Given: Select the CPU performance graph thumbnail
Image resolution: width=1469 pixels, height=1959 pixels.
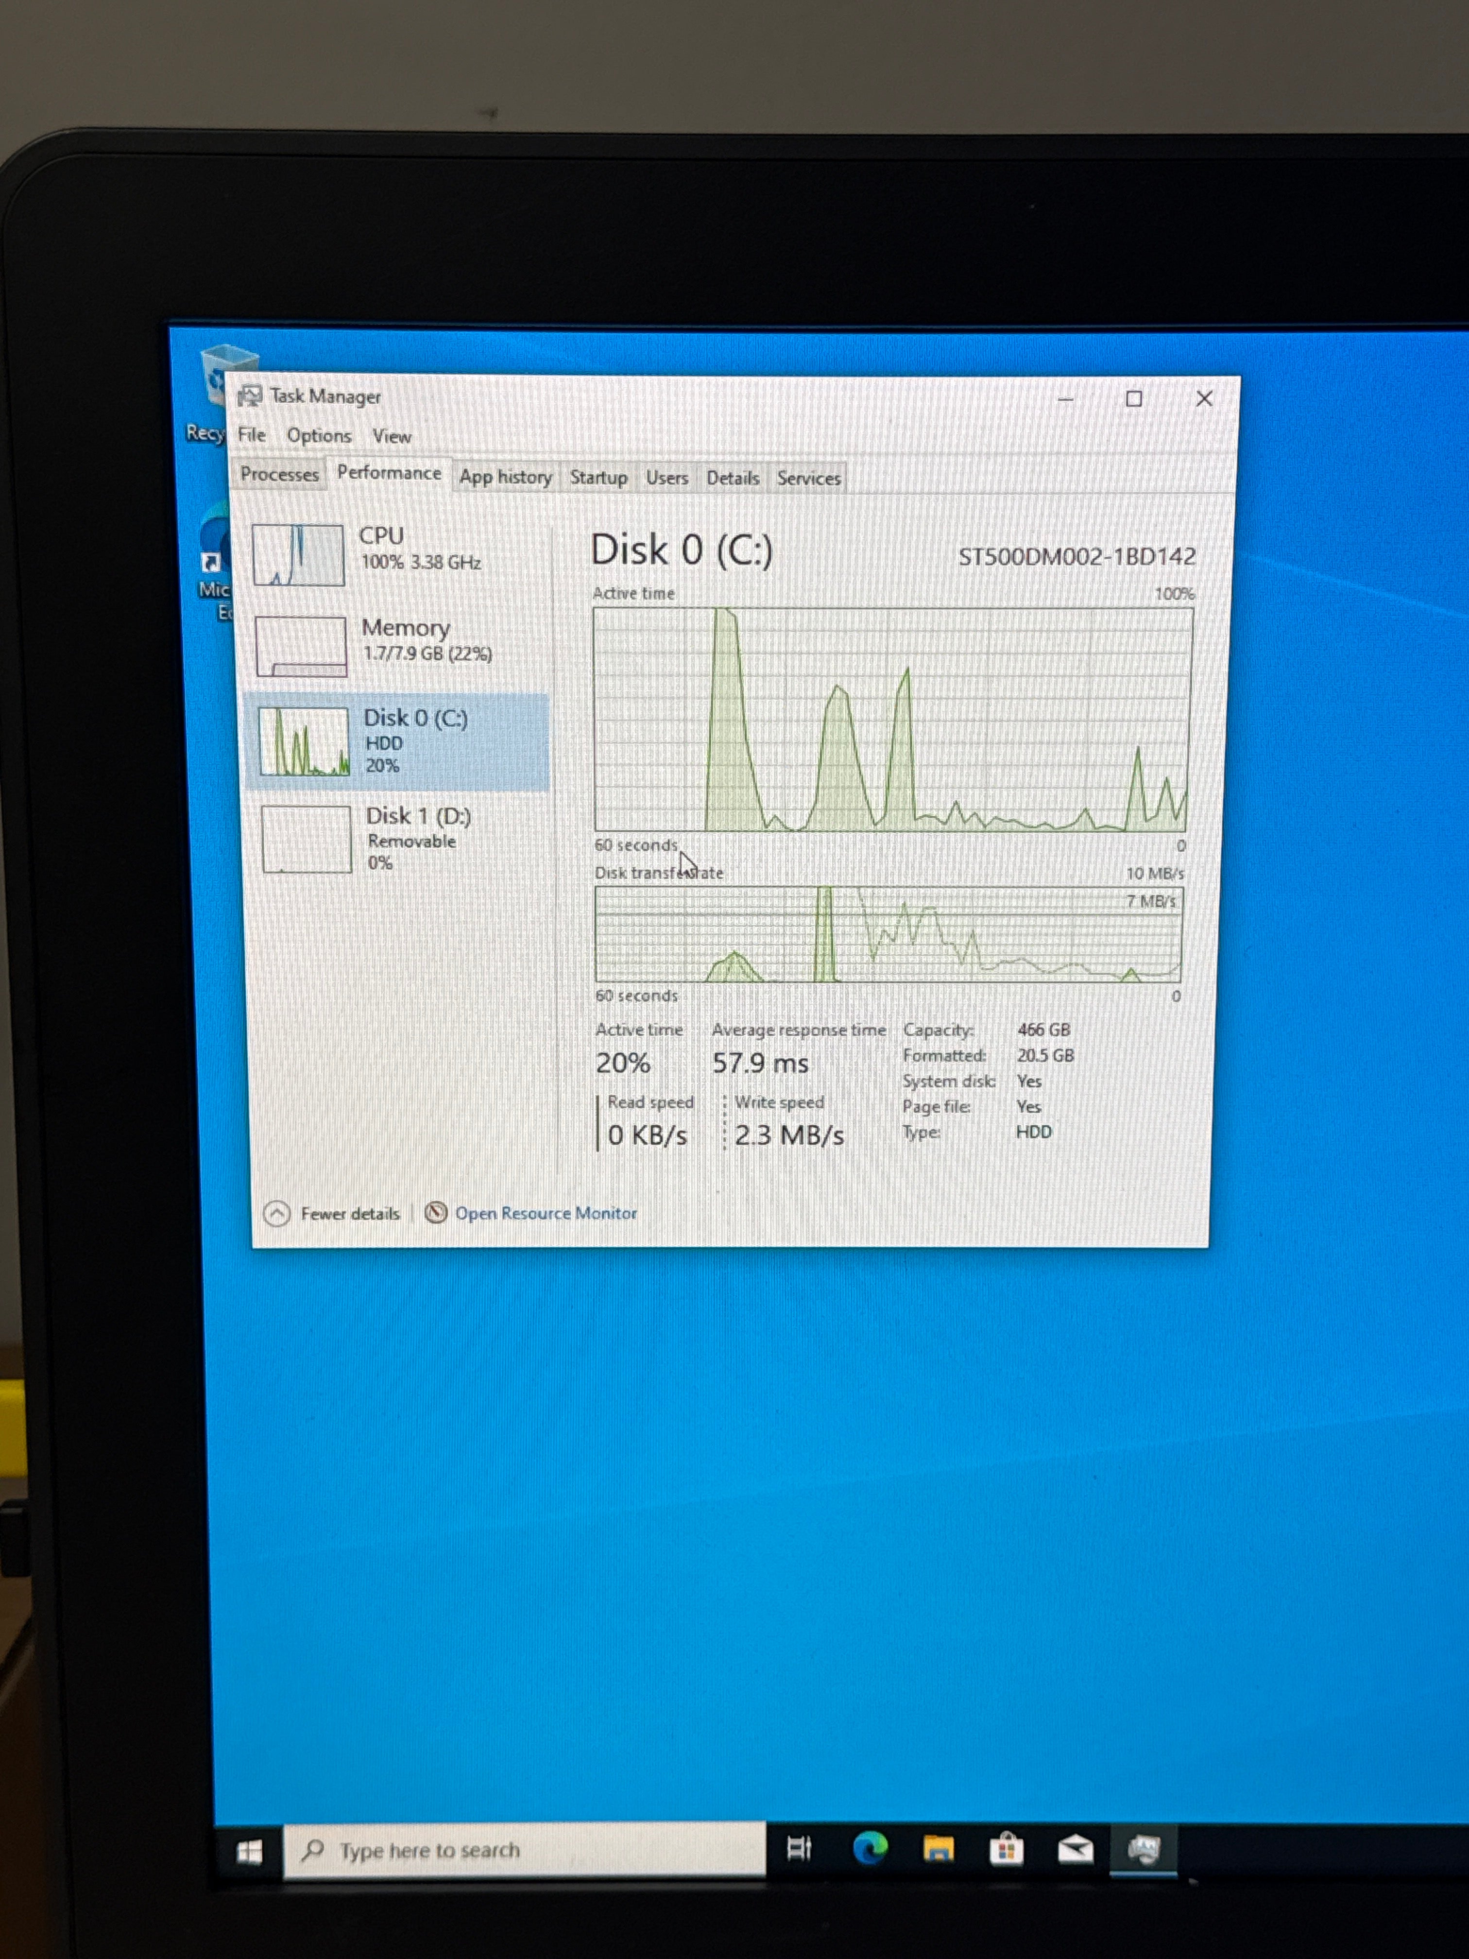Looking at the screenshot, I should pos(298,554).
